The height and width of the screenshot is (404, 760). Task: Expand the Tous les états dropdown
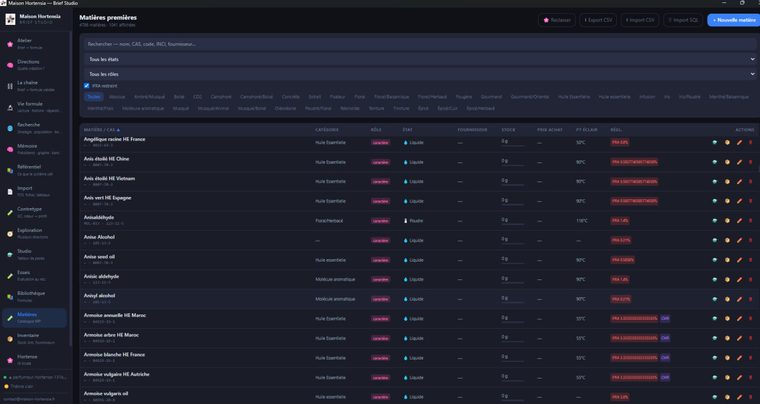(x=420, y=59)
